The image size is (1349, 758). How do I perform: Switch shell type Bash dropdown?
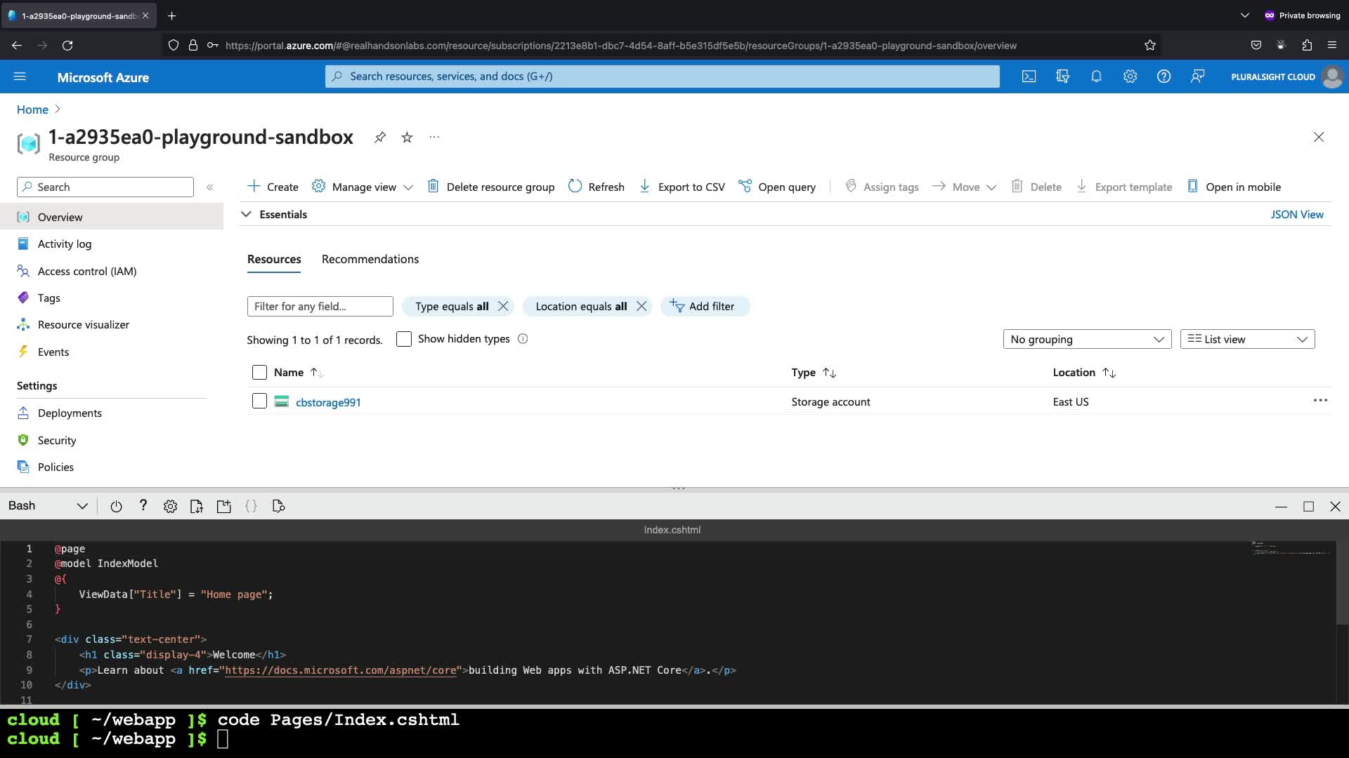(48, 506)
